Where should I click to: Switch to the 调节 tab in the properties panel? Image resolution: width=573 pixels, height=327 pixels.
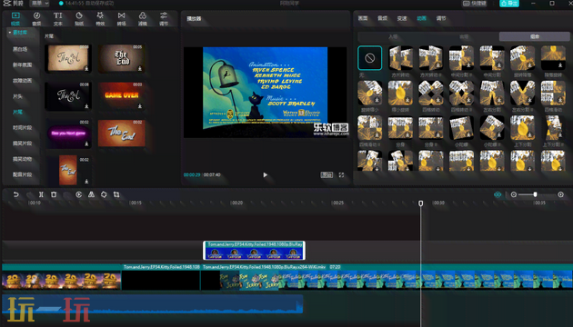[441, 18]
